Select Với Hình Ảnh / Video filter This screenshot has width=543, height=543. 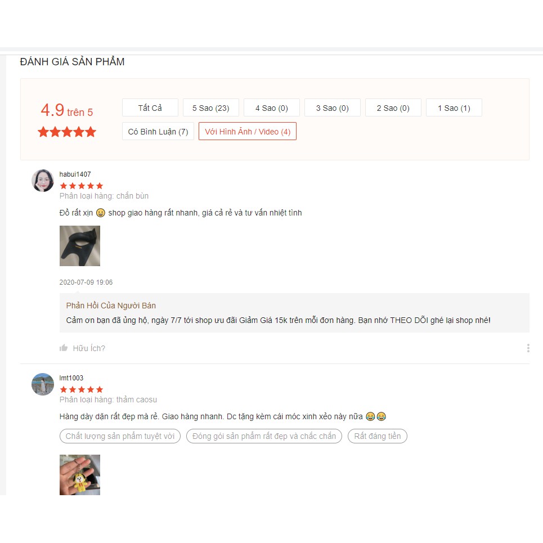(247, 131)
